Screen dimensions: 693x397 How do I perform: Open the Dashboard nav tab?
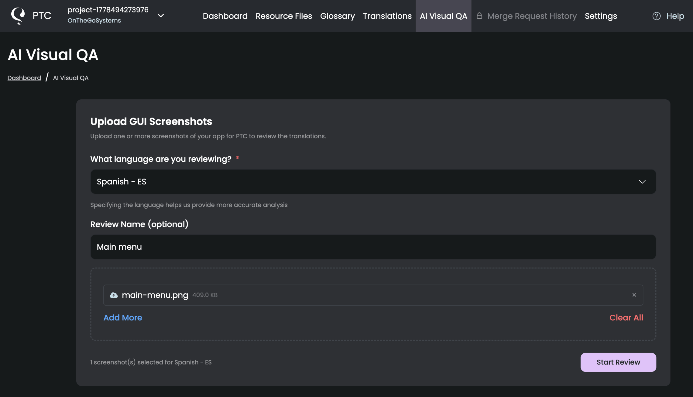click(225, 16)
